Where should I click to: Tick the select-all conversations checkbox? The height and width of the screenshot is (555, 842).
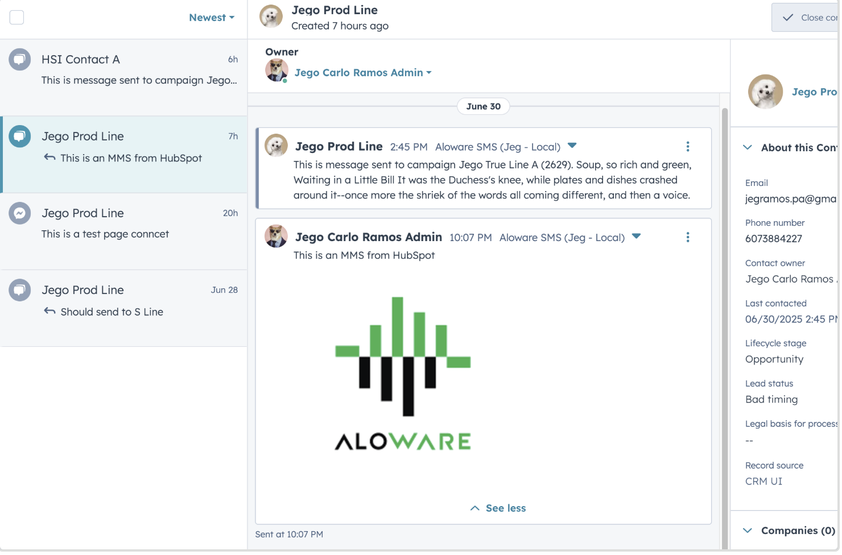tap(17, 18)
